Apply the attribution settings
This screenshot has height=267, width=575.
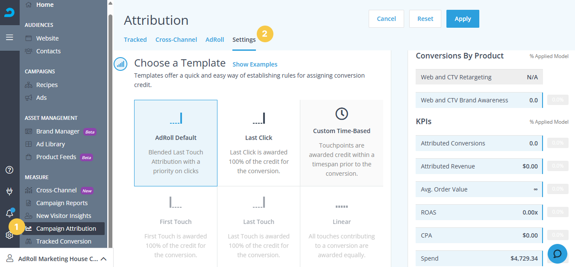coord(463,19)
